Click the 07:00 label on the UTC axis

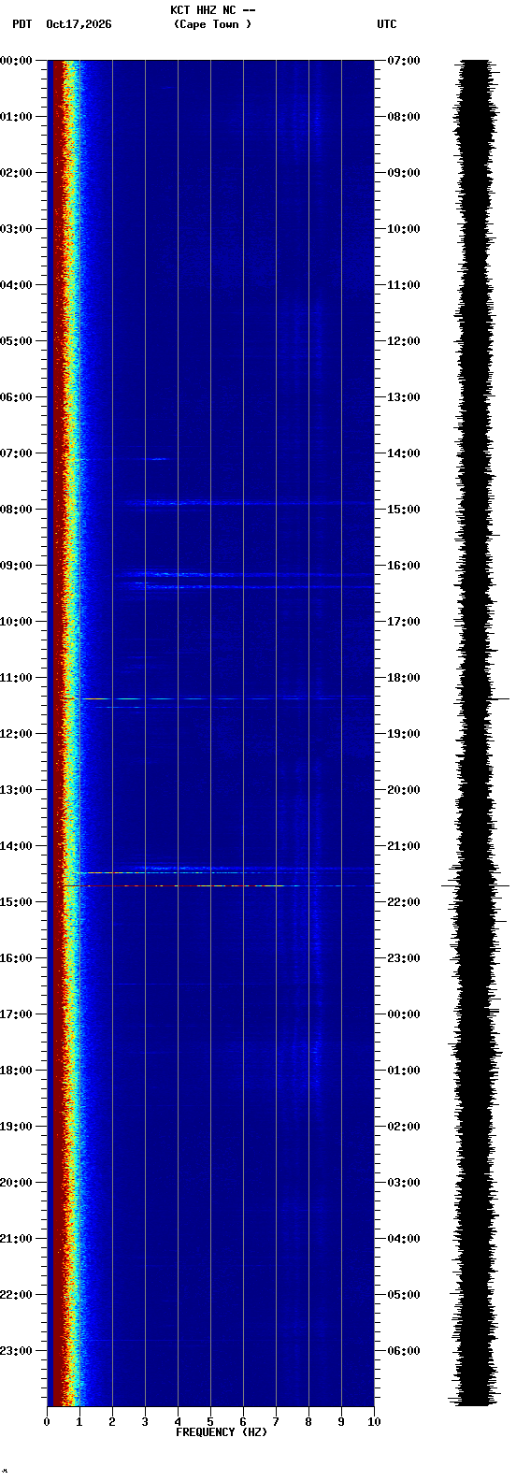pyautogui.click(x=404, y=61)
